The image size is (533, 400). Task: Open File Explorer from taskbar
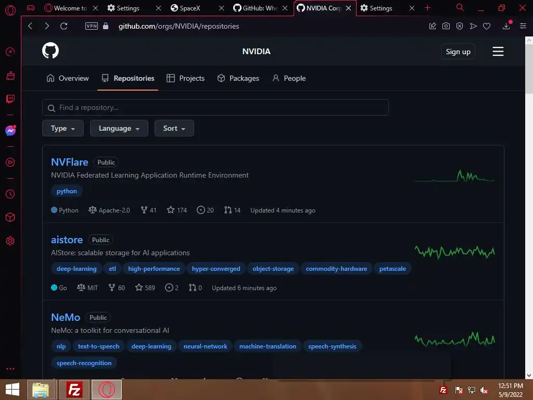point(41,390)
